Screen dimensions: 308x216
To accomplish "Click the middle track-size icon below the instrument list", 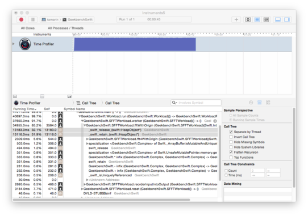I will (42, 96).
